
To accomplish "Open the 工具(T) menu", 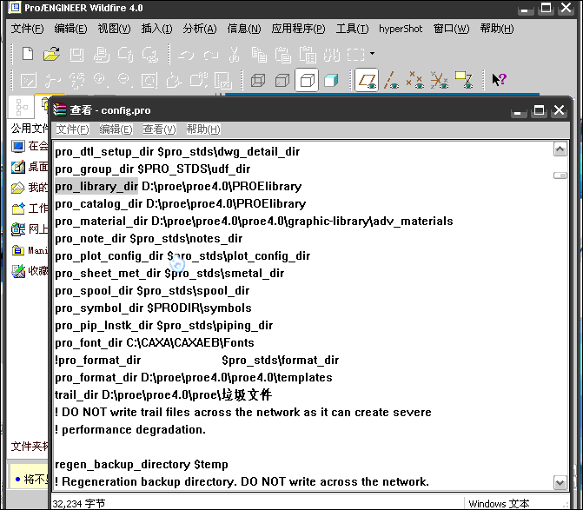I will click(352, 29).
